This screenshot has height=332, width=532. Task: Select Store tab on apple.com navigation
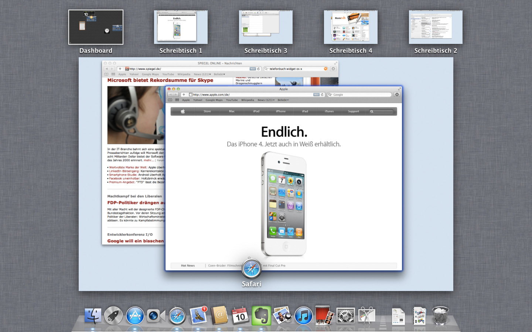tap(207, 111)
